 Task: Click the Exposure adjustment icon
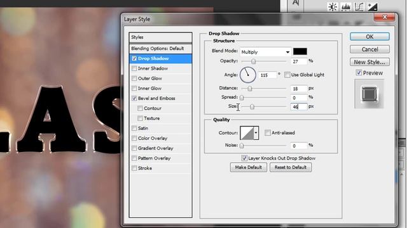[x=372, y=7]
